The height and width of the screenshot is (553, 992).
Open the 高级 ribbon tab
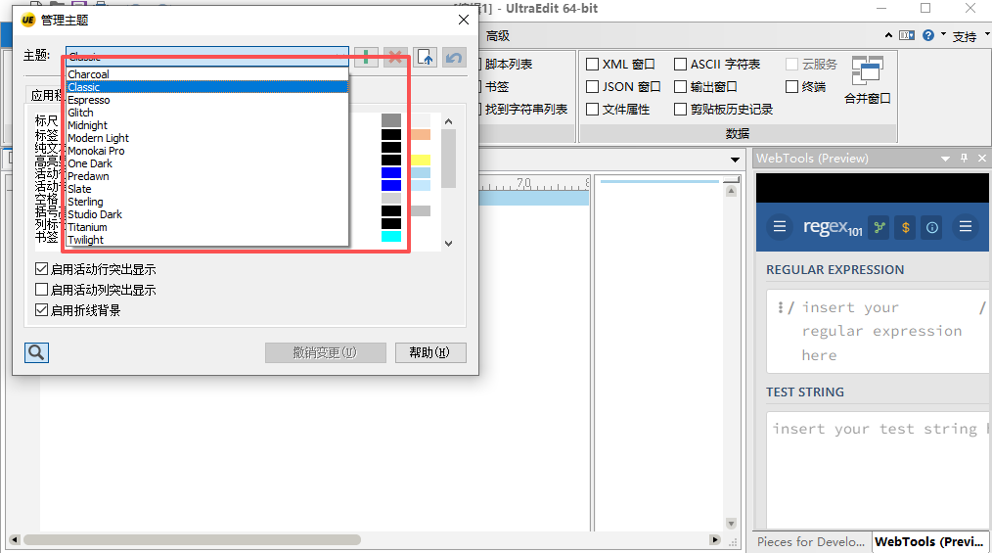[x=497, y=36]
